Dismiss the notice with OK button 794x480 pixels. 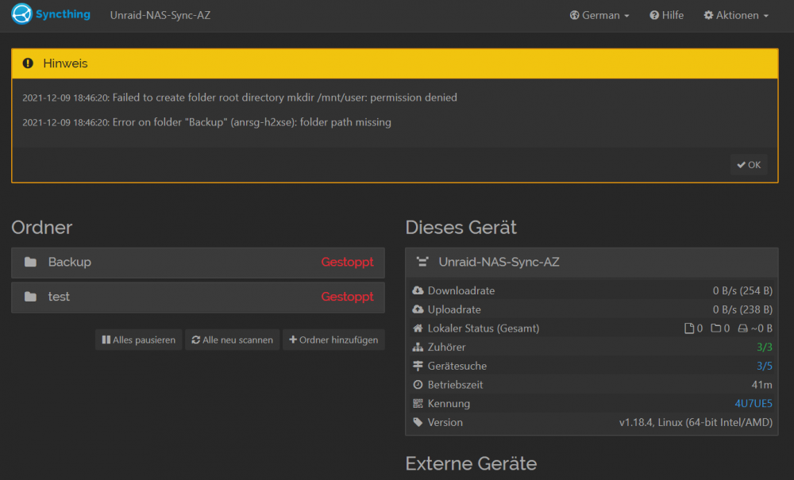point(749,165)
